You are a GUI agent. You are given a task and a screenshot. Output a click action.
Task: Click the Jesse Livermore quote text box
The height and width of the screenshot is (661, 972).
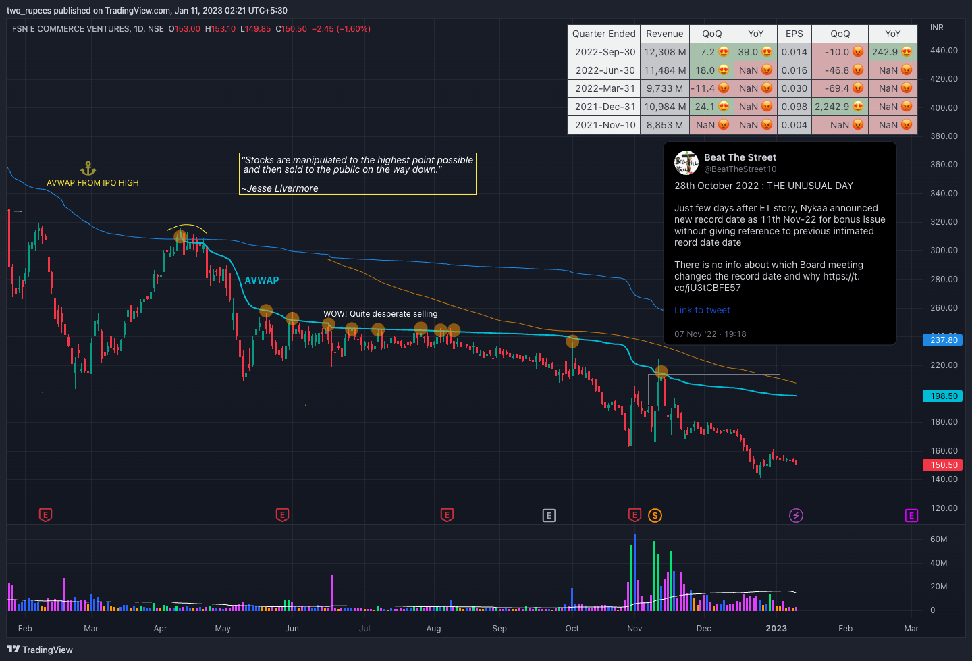358,174
